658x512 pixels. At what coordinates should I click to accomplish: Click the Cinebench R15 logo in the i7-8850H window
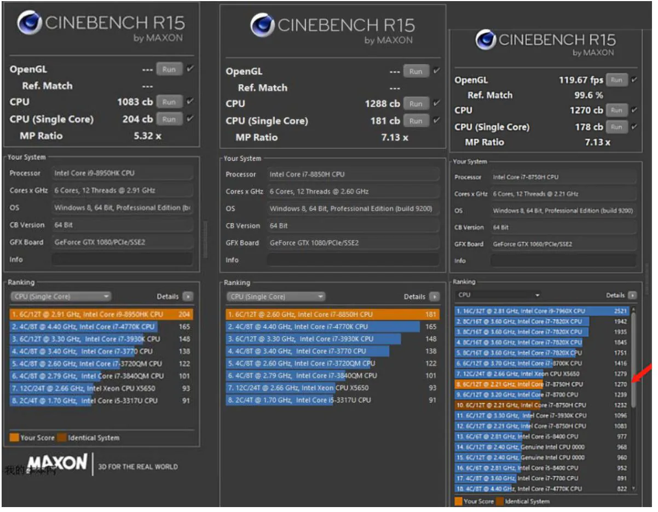tap(262, 25)
